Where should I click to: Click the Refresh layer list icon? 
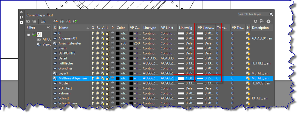click(255, 21)
